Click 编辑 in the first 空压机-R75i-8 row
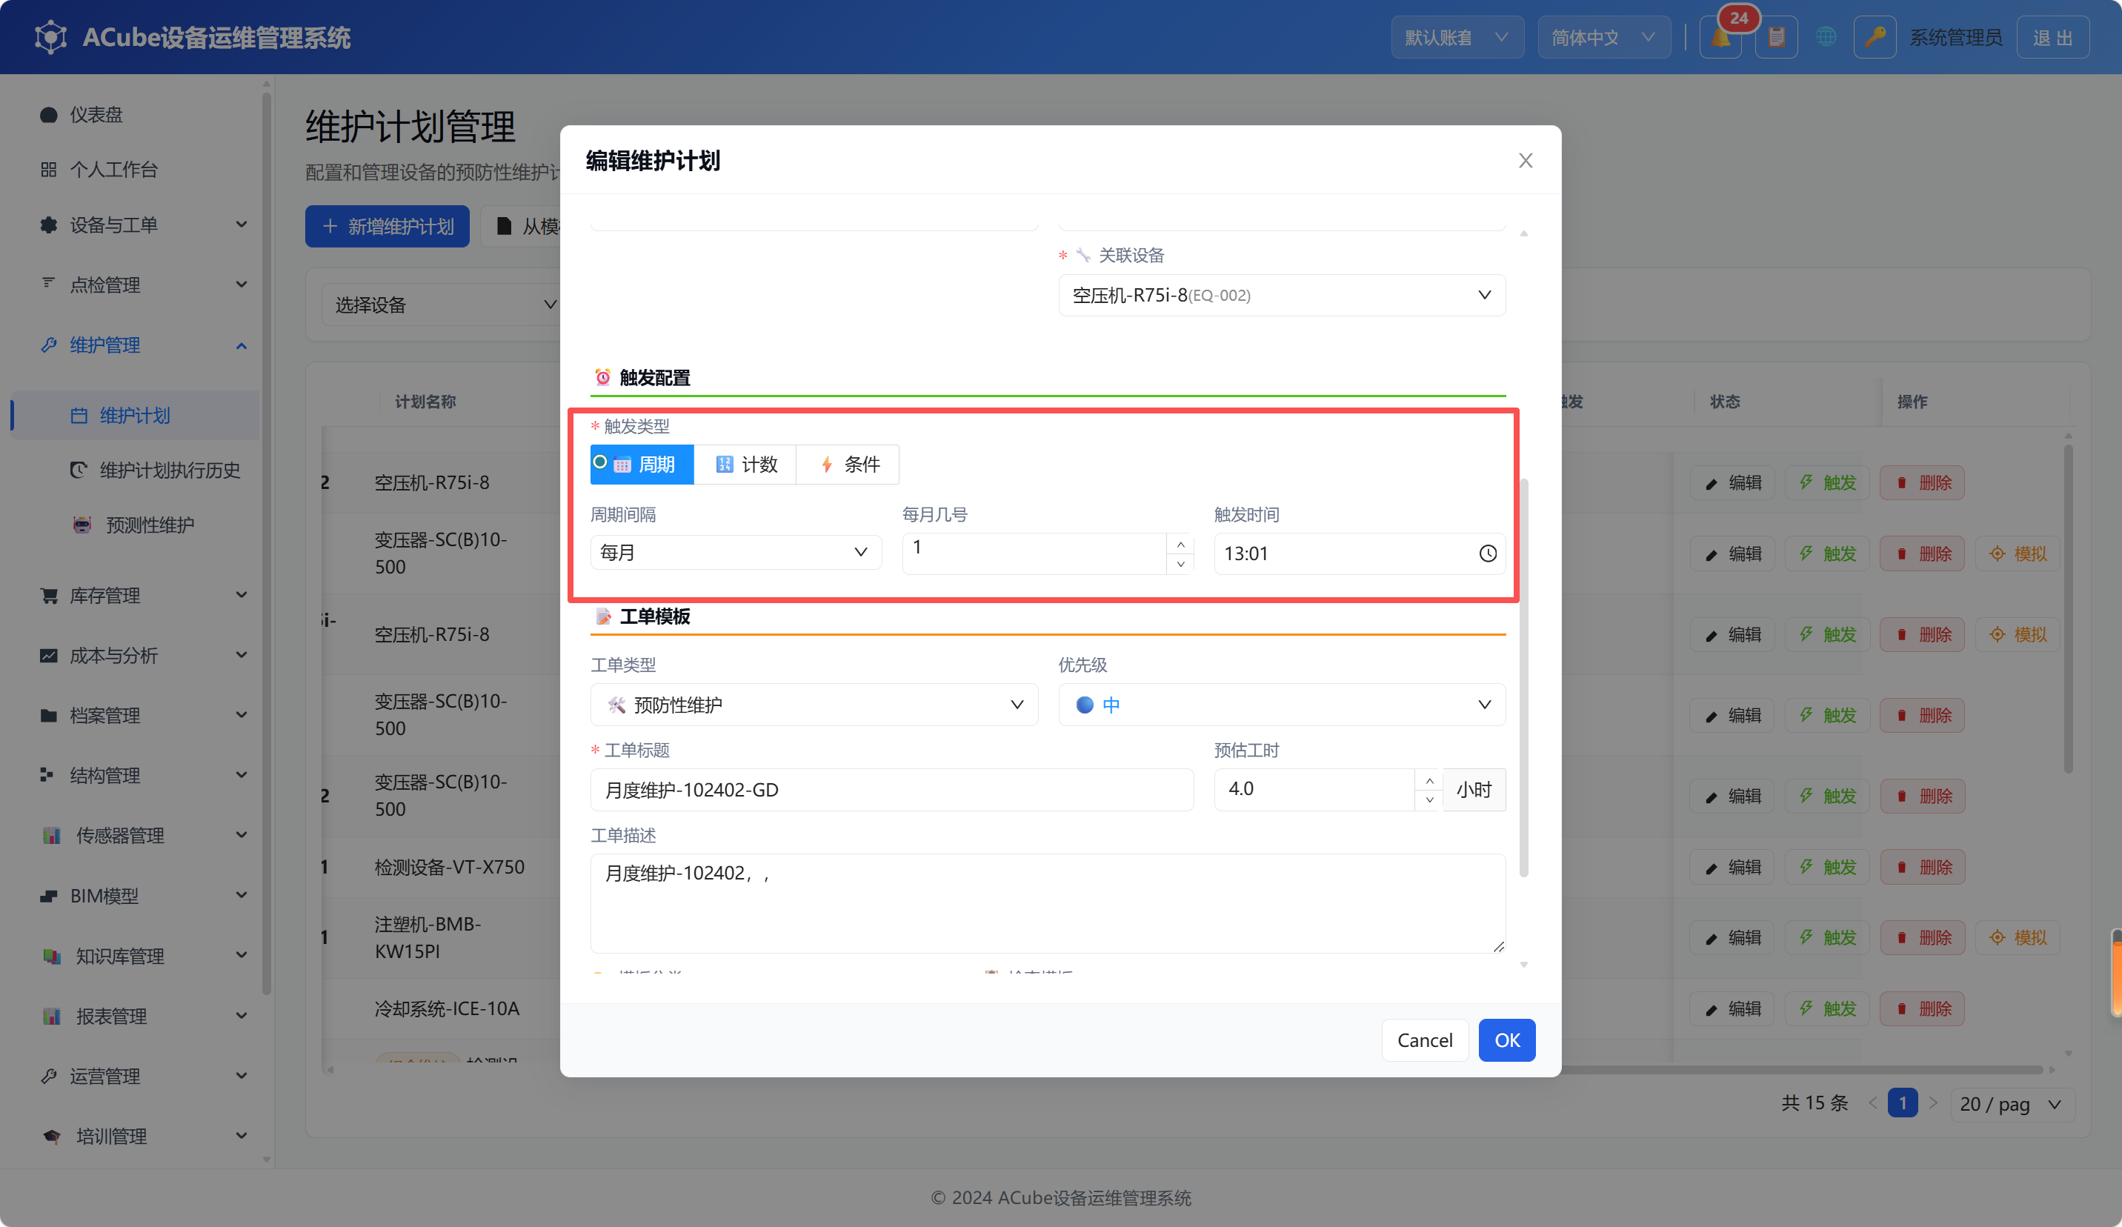 (1733, 482)
